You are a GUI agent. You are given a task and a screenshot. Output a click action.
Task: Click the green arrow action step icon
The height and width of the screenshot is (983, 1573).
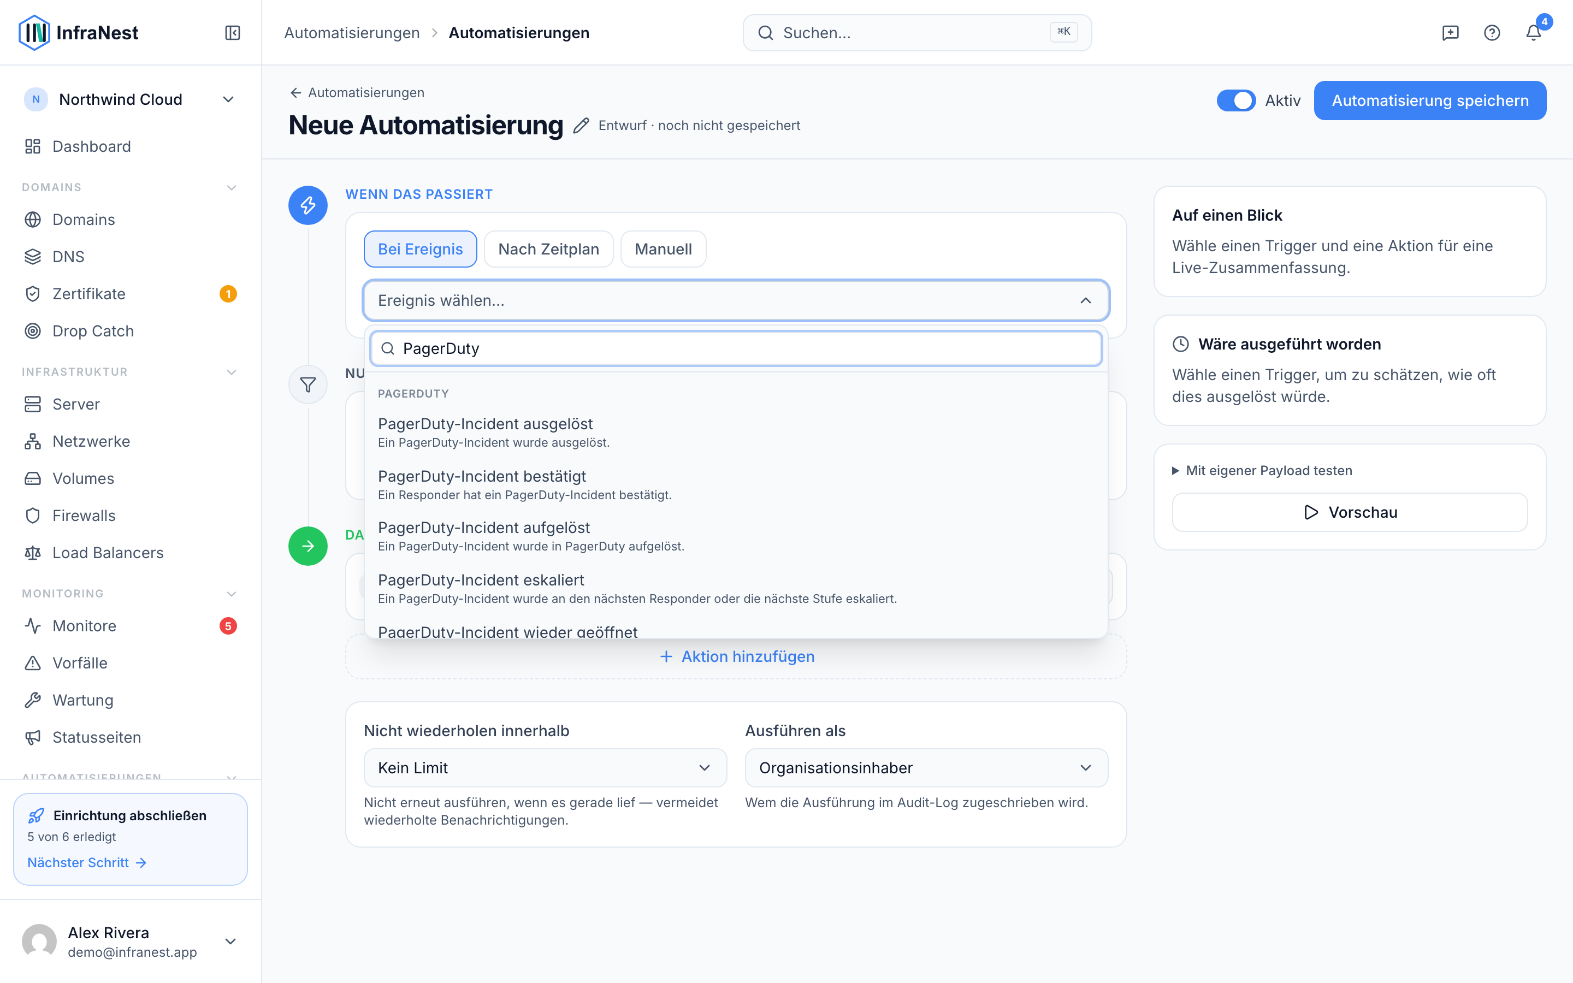click(x=307, y=546)
